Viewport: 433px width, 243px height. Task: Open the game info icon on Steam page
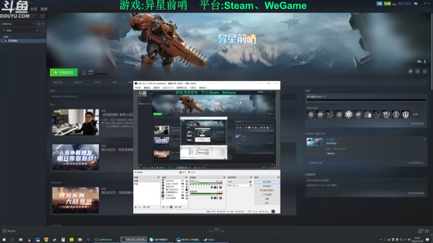pyautogui.click(x=417, y=71)
